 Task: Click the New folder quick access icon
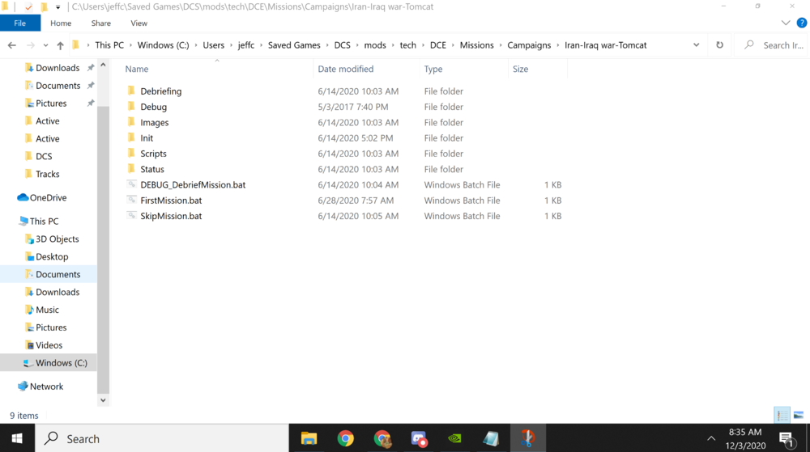(44, 6)
